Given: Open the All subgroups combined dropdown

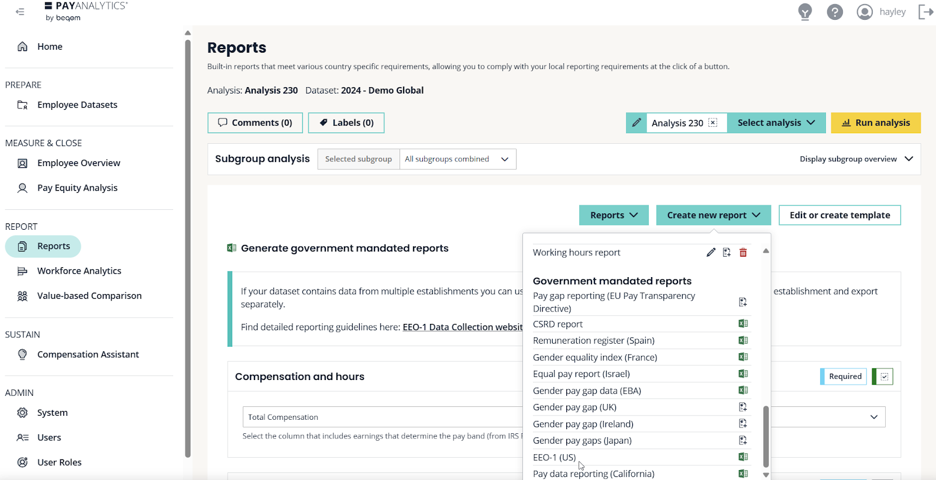Looking at the screenshot, I should (x=457, y=159).
